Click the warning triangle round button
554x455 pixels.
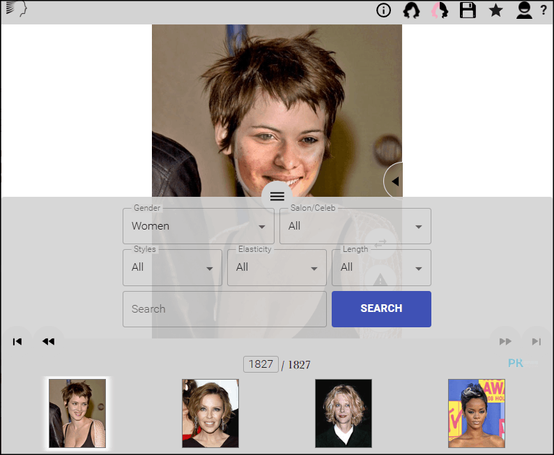(380, 280)
